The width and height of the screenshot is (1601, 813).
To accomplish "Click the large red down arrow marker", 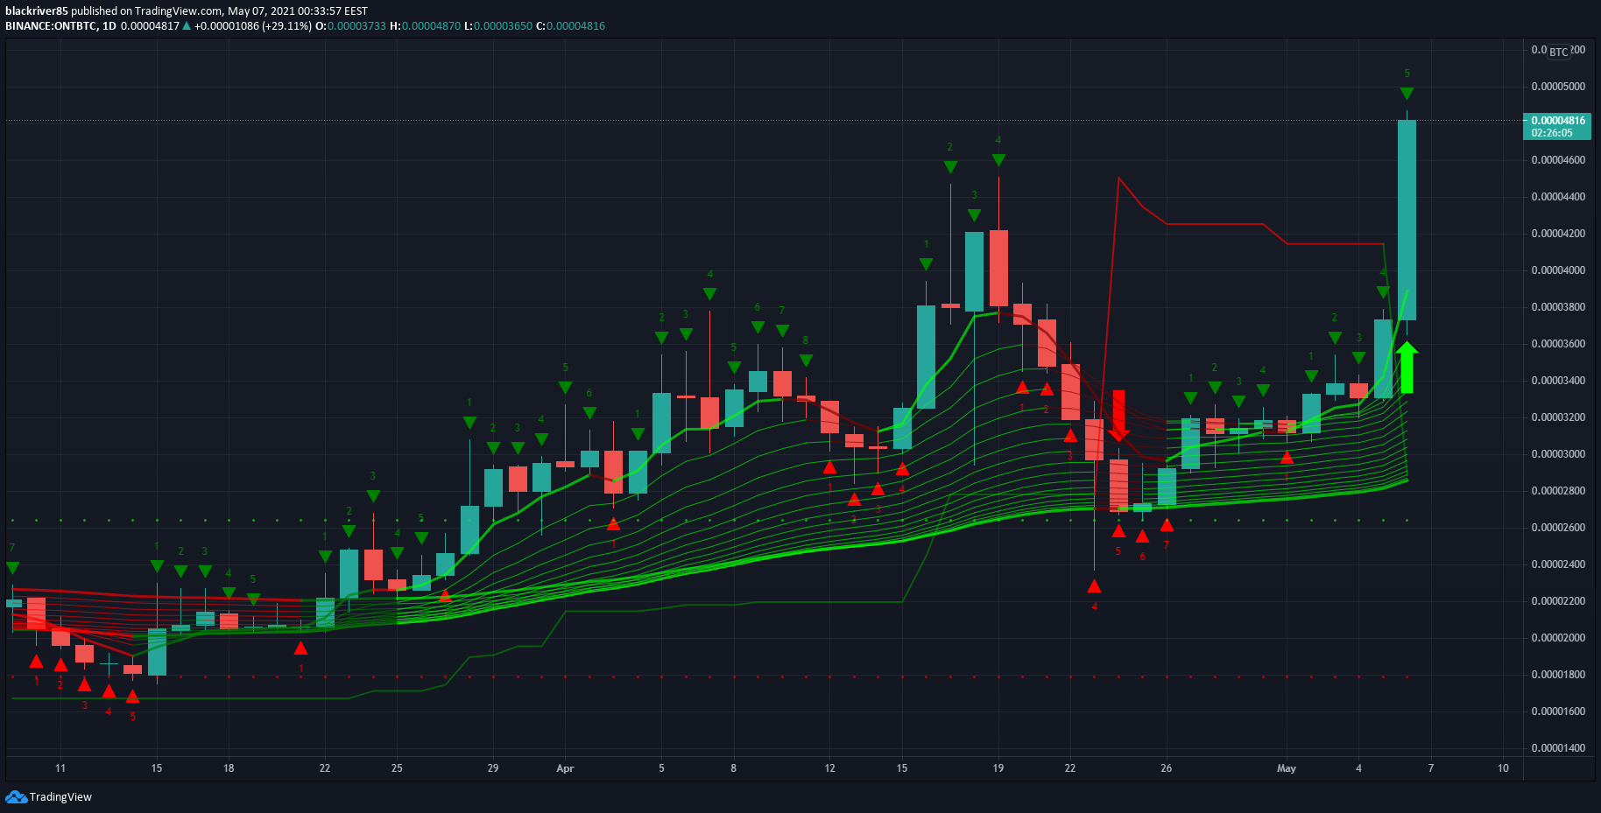I will pos(1118,416).
